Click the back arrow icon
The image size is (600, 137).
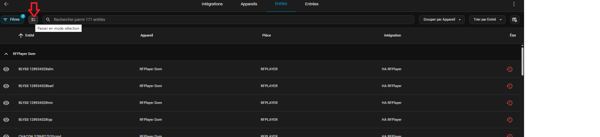pos(6,4)
